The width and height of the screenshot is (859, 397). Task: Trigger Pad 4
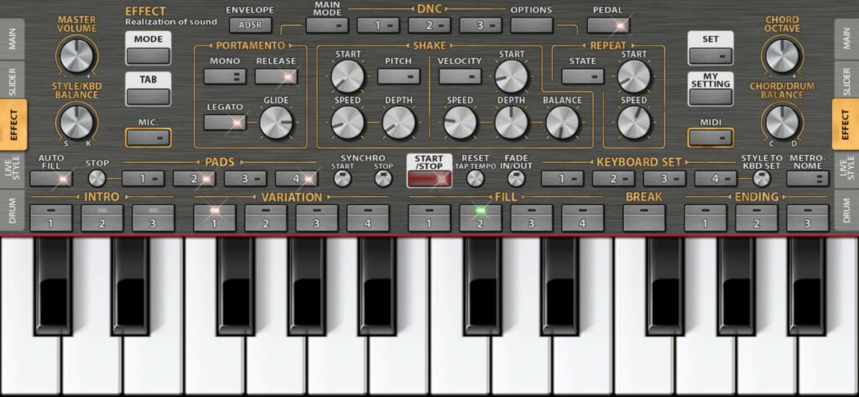(x=296, y=179)
